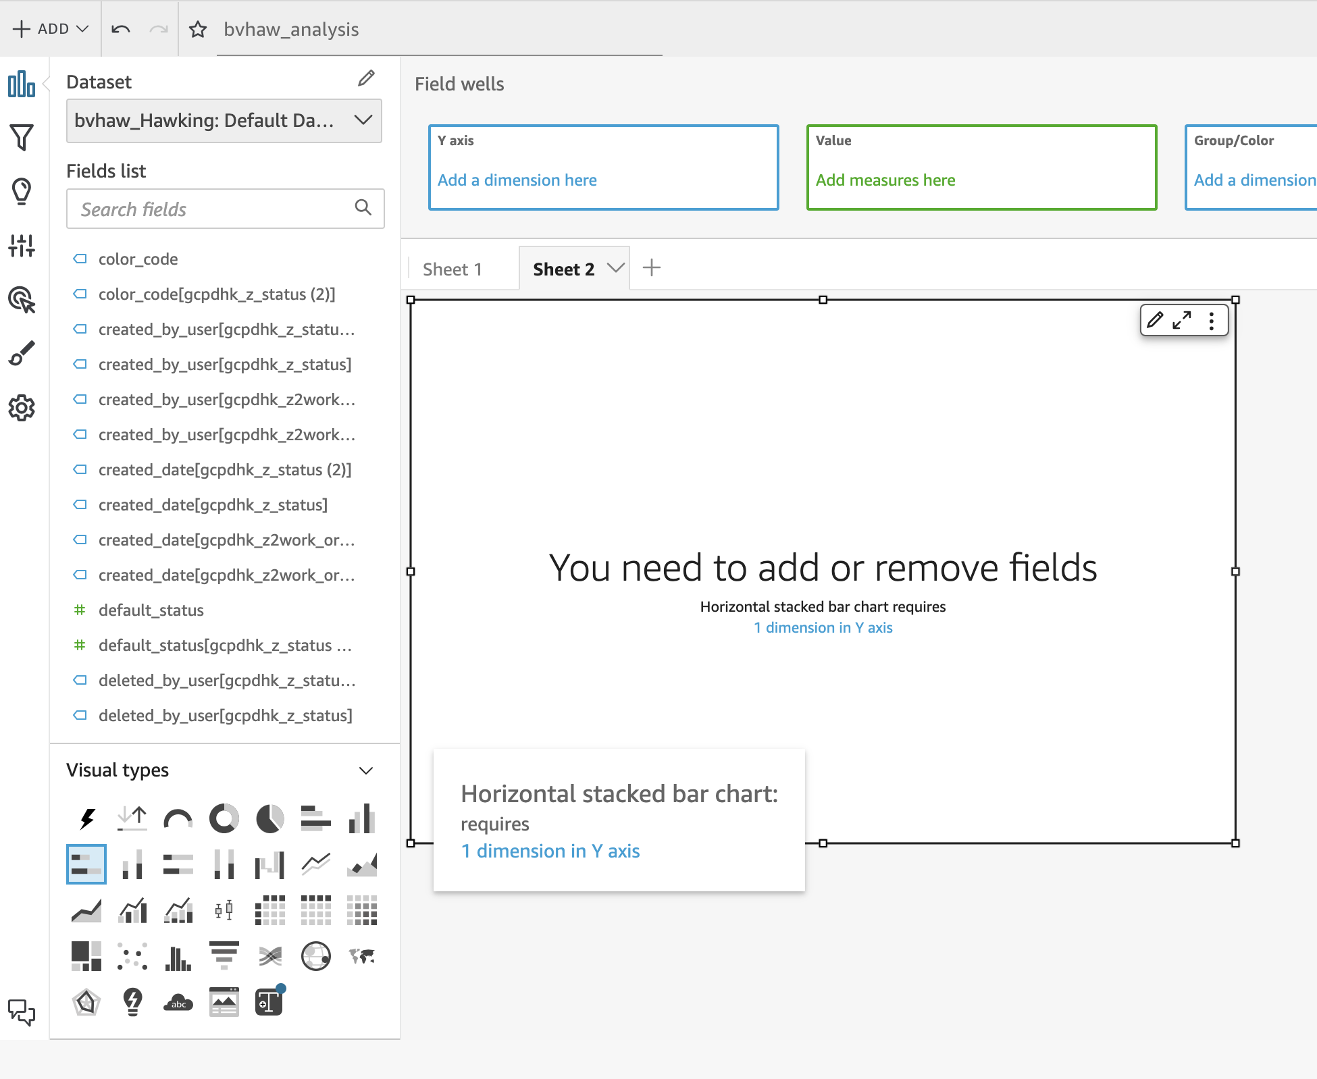Viewport: 1317px width, 1079px height.
Task: Open the Themes brush panel
Action: tap(22, 354)
